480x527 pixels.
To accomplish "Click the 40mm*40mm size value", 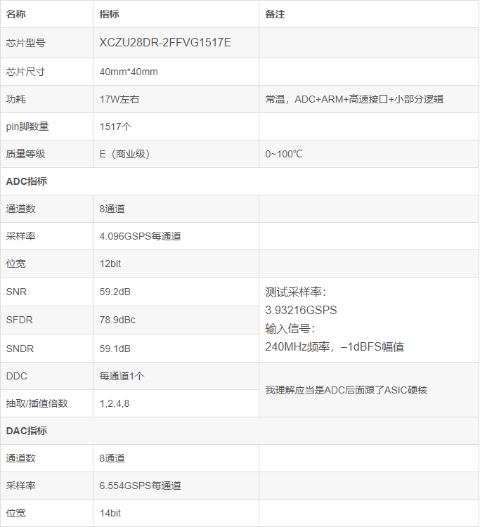I will tap(129, 72).
